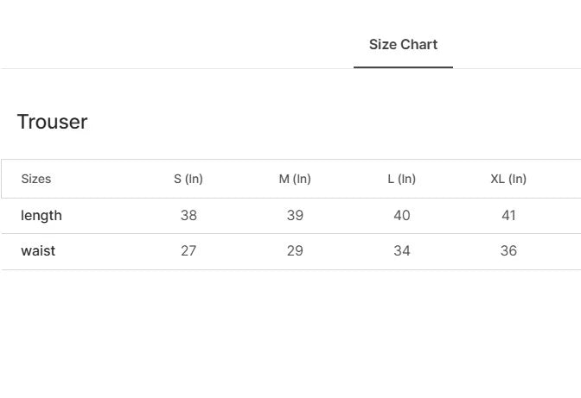Open the Size Chart tab

(403, 45)
